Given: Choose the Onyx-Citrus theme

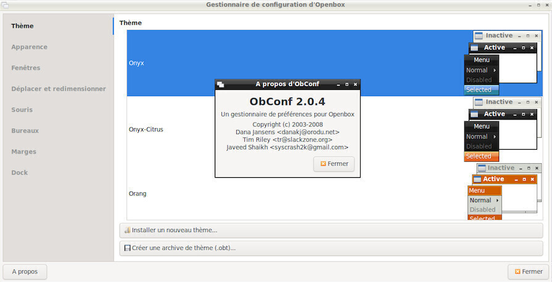Looking at the screenshot, I should point(335,129).
